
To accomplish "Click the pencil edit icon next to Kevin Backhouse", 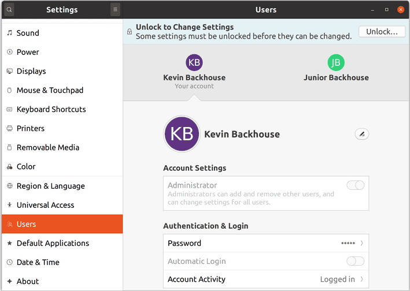I will click(x=361, y=134).
